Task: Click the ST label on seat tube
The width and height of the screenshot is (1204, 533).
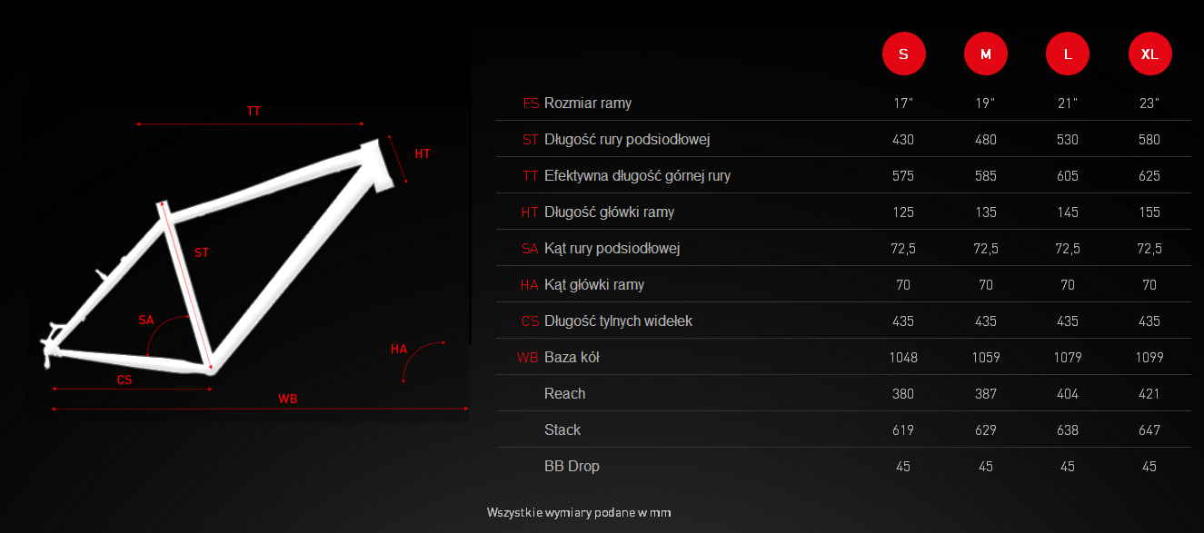Action: click(202, 253)
